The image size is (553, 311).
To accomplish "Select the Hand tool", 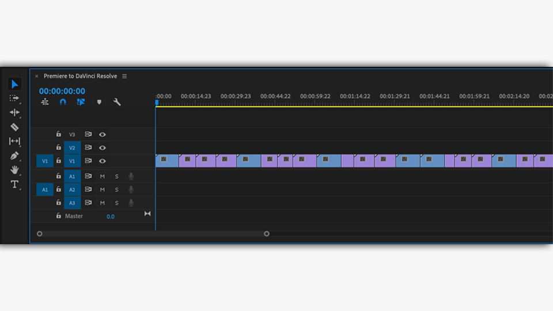I will (x=14, y=169).
